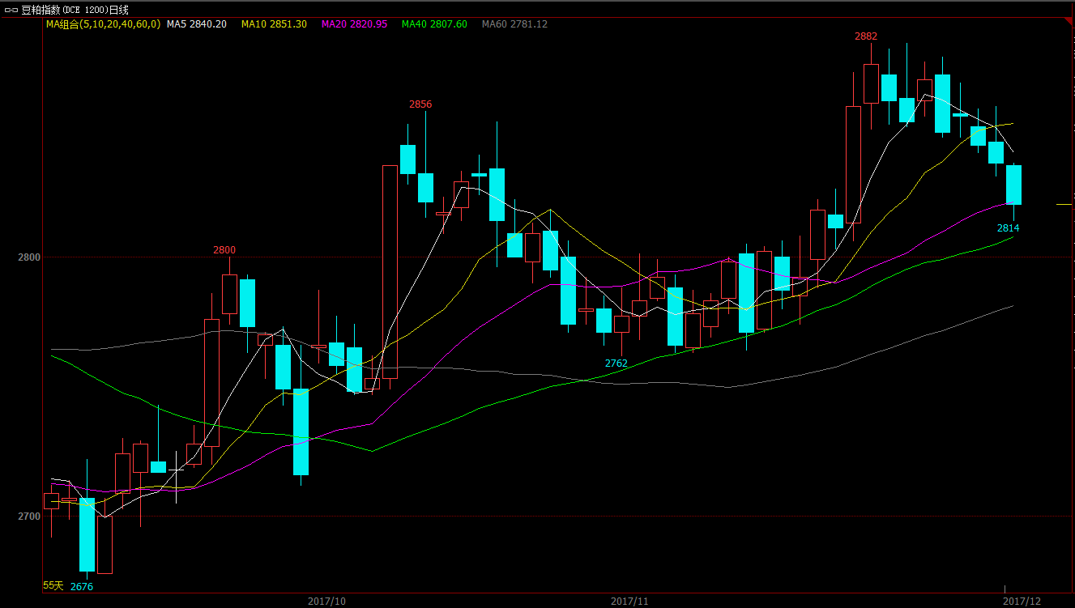Click the cyan candle above the 2676 label
Screen dimensions: 1075x608
click(87, 535)
